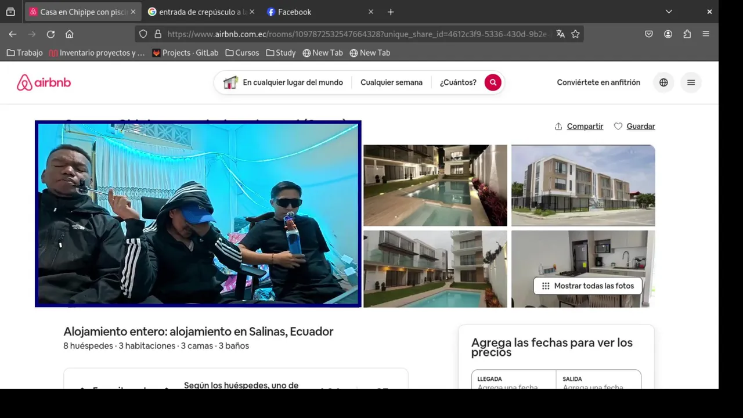Open the Firefox View tab-history icon
Viewport: 743px width, 418px height.
tap(10, 12)
